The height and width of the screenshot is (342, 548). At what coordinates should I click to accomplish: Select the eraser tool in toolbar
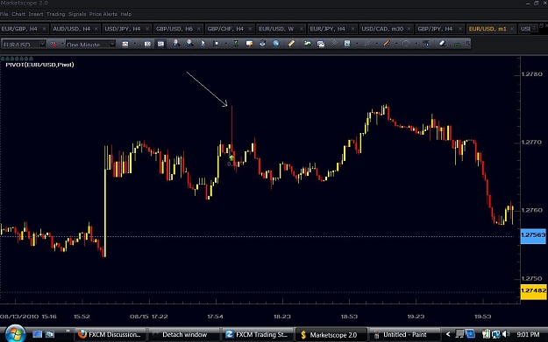[442, 43]
